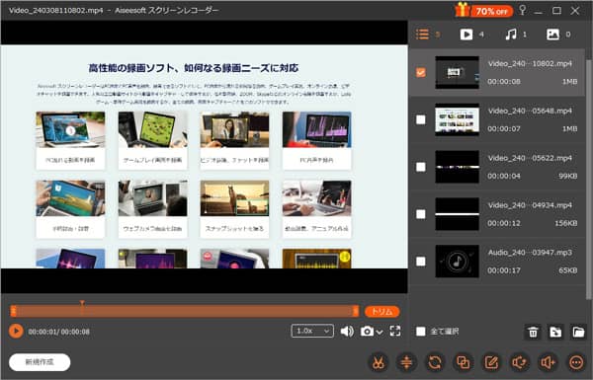Click the speaker with curved arrow tool icon
Screen dimensions: 593x380
(520, 362)
